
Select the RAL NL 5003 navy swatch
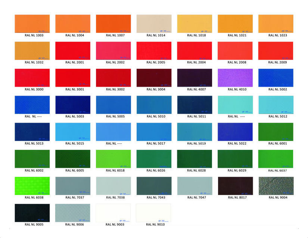(73, 105)
